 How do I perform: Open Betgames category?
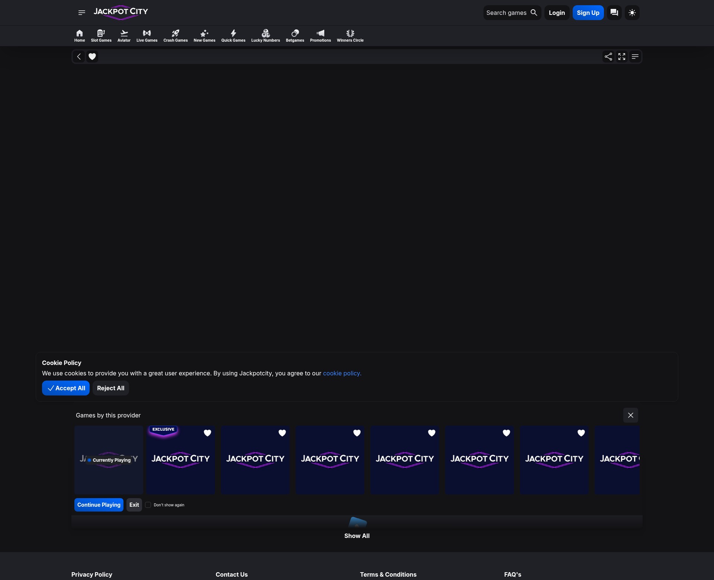[x=295, y=36]
